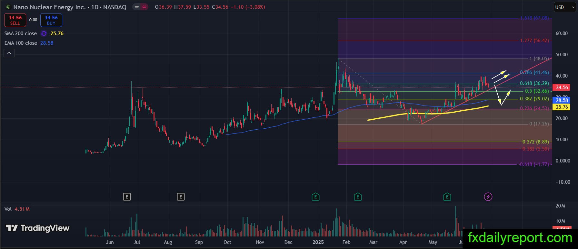This screenshot has width=578, height=249.
Task: Click the open price O36.39 value
Action: 164,7
